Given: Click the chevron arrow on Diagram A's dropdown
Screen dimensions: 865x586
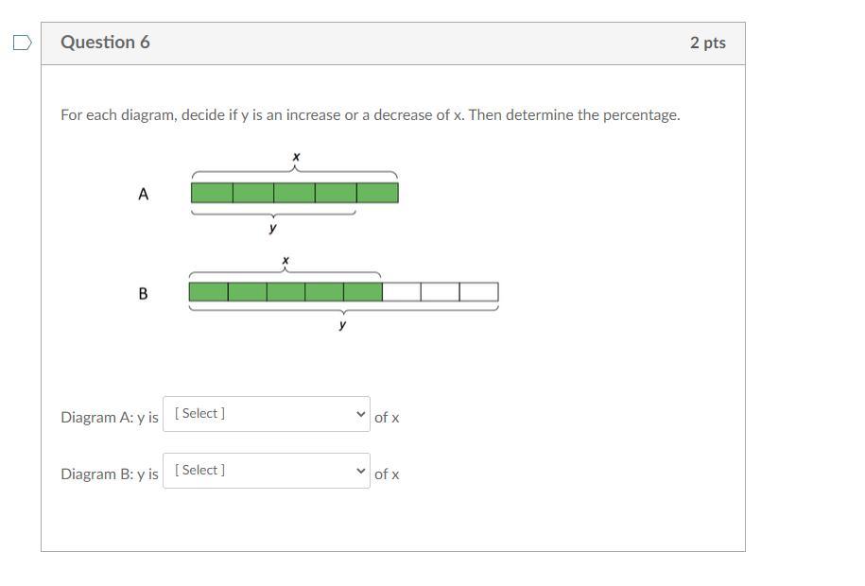Looking at the screenshot, I should (x=361, y=414).
